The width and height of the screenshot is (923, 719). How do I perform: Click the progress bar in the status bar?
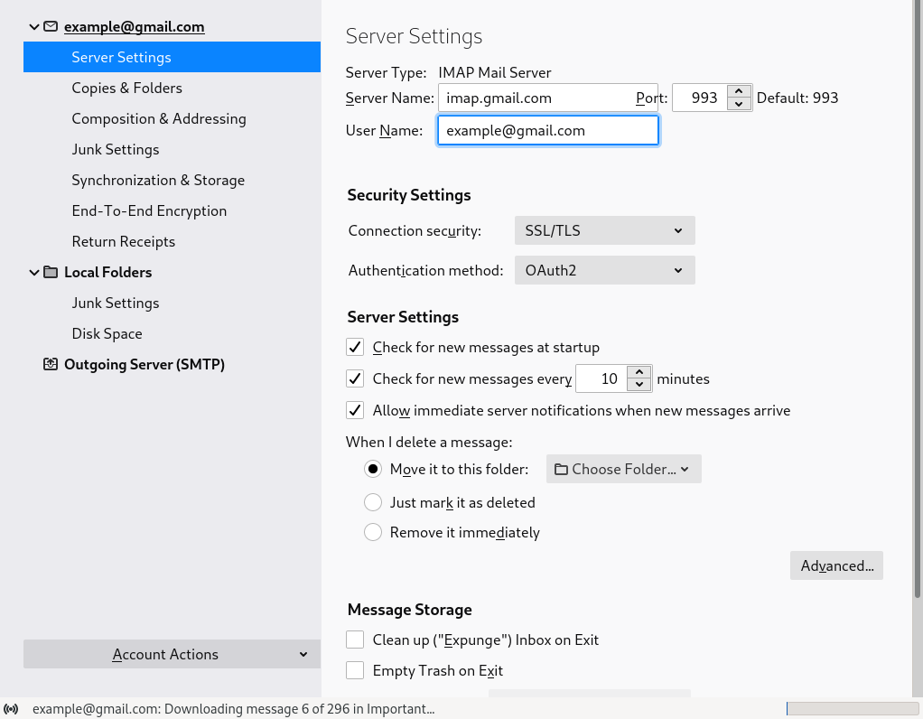point(852,708)
